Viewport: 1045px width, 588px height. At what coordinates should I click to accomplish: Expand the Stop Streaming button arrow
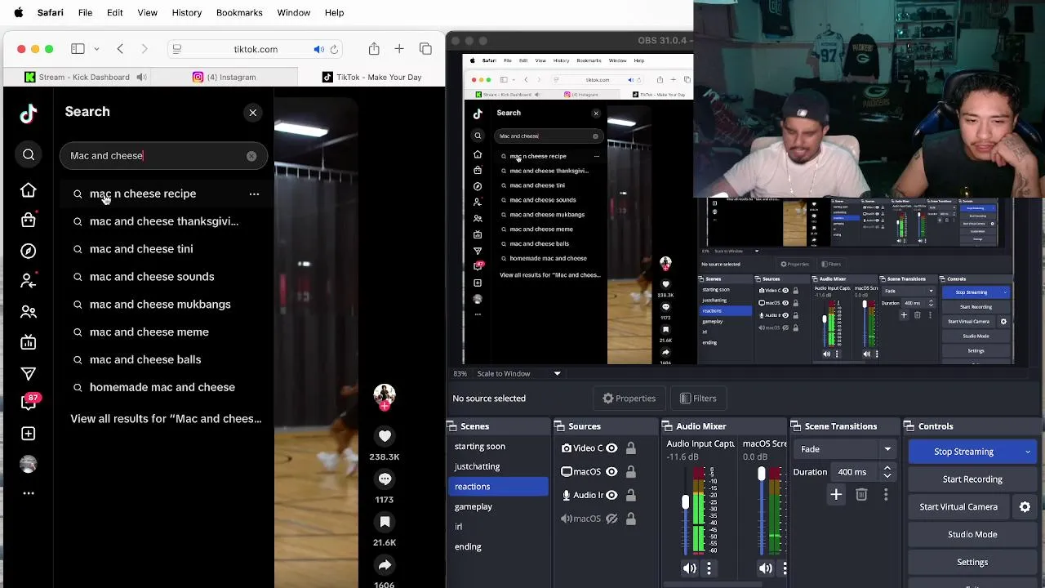coord(1027,452)
